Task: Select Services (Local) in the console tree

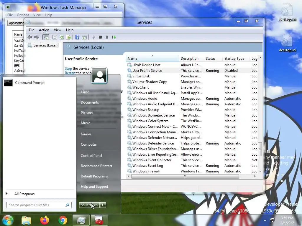Action: 43,45
